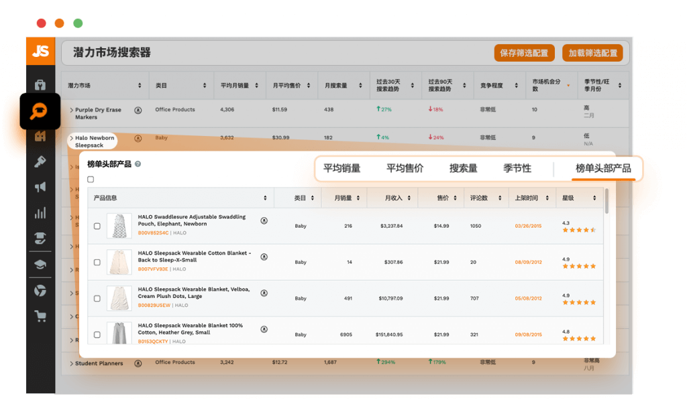This screenshot has height=412, width=687.
Task: Collapse the Halo Newborn Sleepsack row
Action: [x=72, y=138]
